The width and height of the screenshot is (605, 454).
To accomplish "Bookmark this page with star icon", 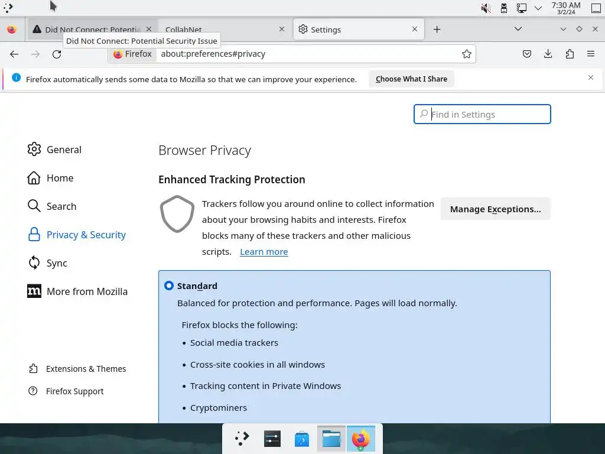I will coord(467,54).
